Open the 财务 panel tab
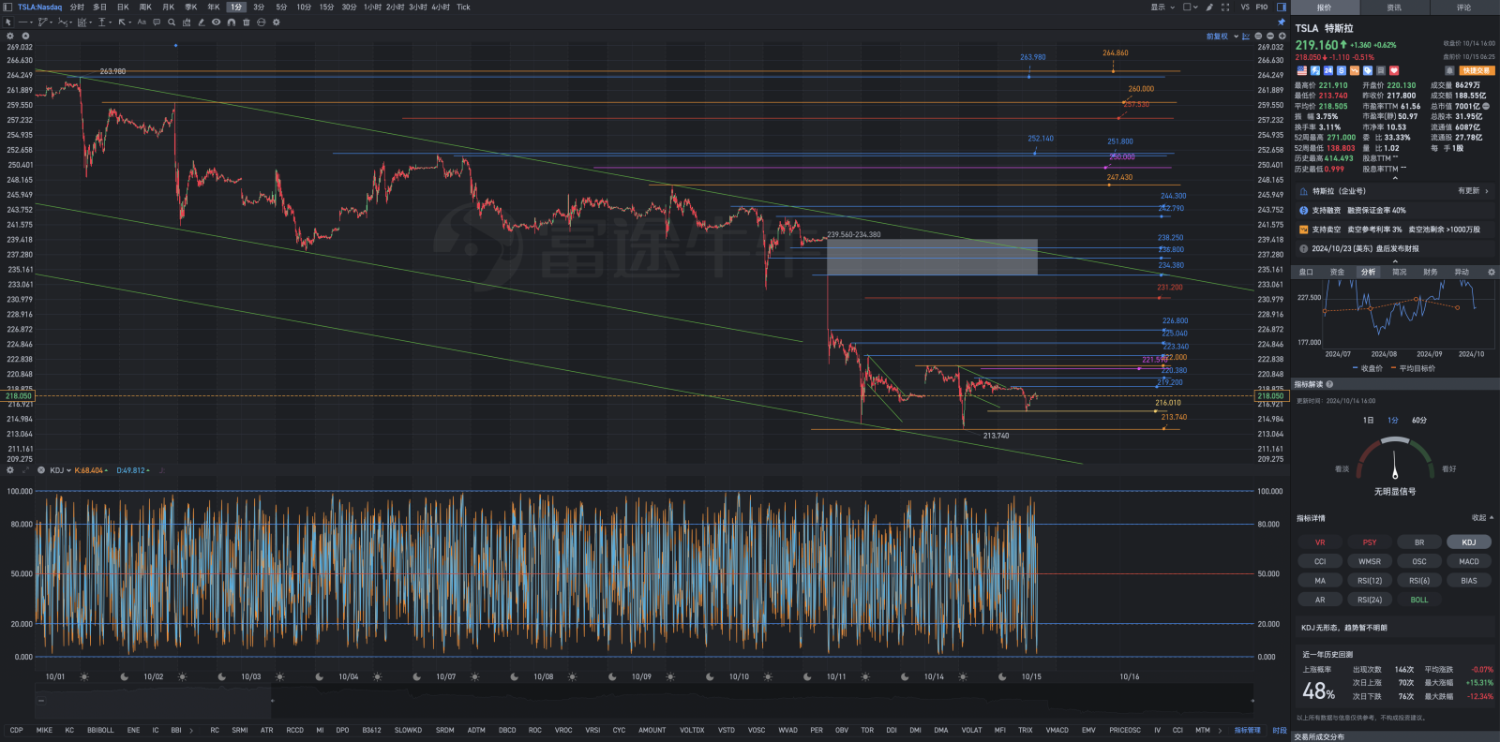The height and width of the screenshot is (742, 1500). coord(1431,272)
